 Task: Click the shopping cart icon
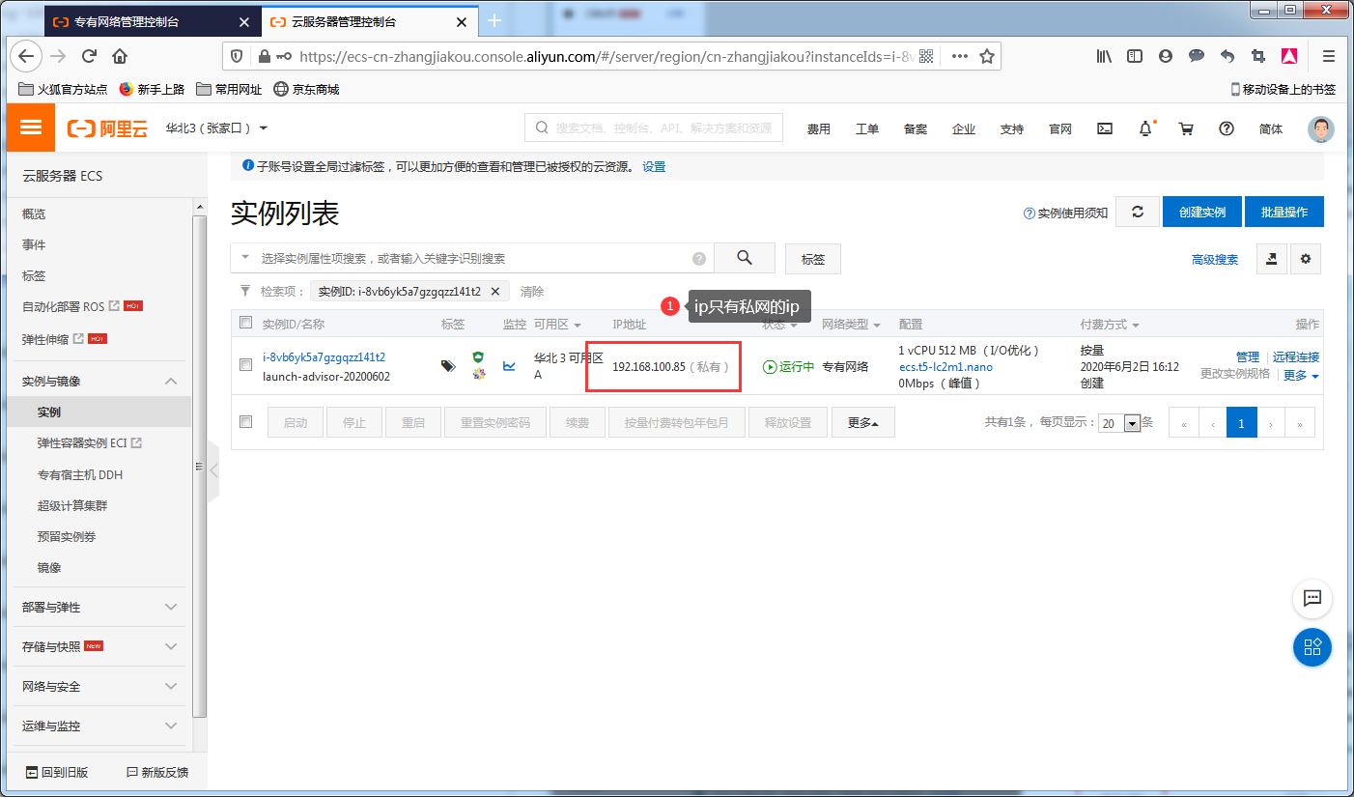point(1186,128)
